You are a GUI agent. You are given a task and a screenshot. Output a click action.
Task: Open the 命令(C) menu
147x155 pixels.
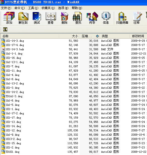pyautogui.click(x=20, y=8)
